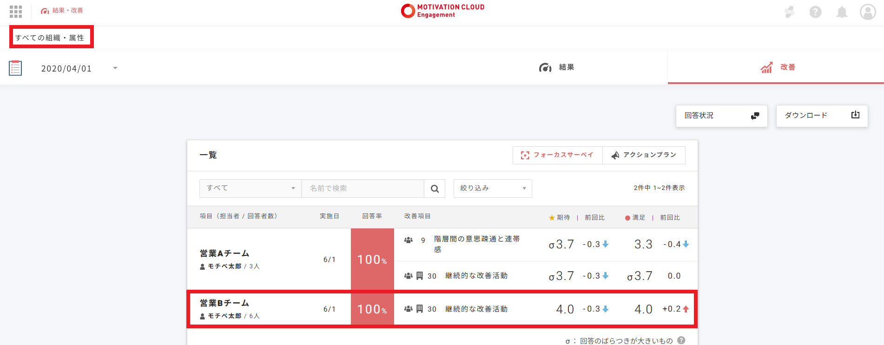Open the すべて filter dropdown
Screen dimensions: 884x345
[x=250, y=189]
